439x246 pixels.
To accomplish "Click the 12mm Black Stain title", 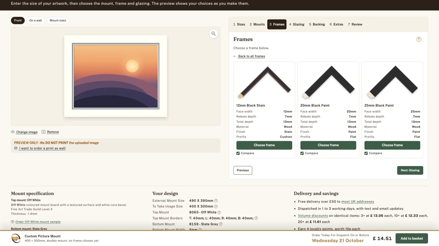I will pos(251,106).
